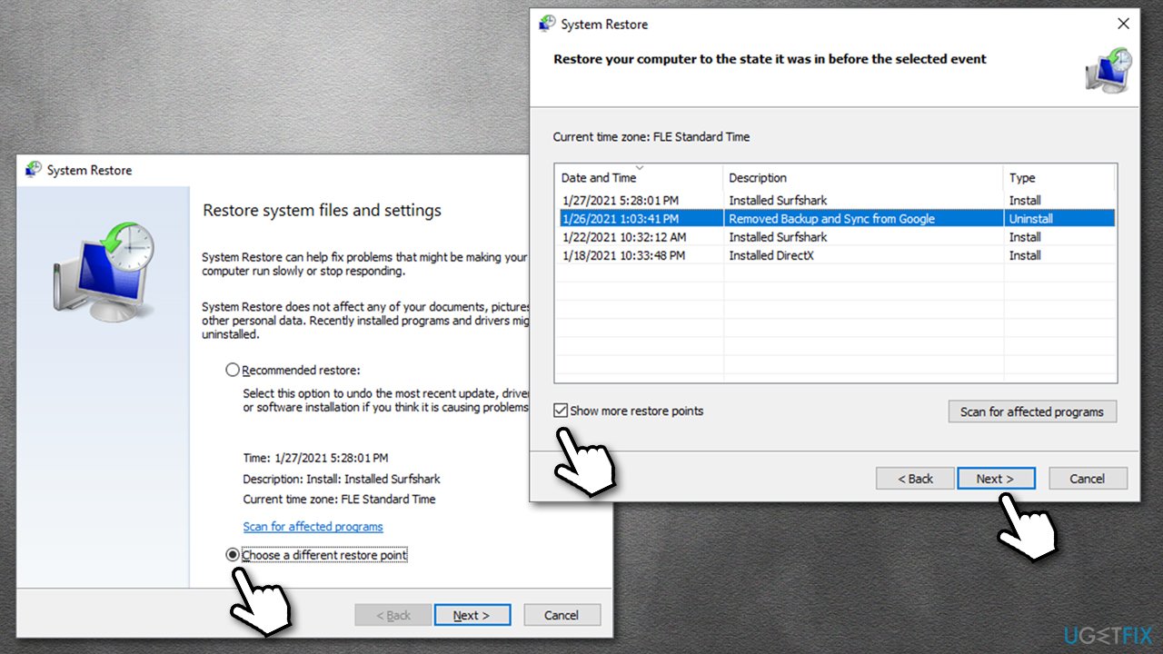Select "Choose a different restore point" option
This screenshot has width=1163, height=654.
[233, 554]
